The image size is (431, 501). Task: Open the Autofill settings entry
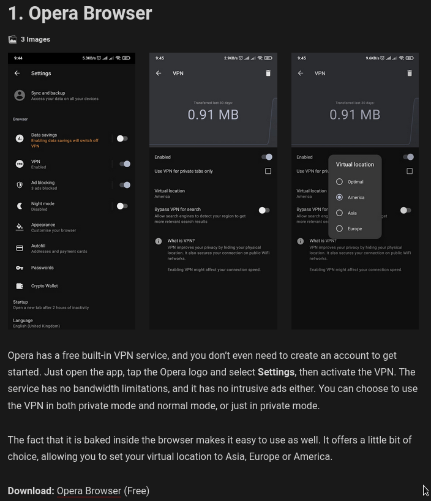(72, 248)
